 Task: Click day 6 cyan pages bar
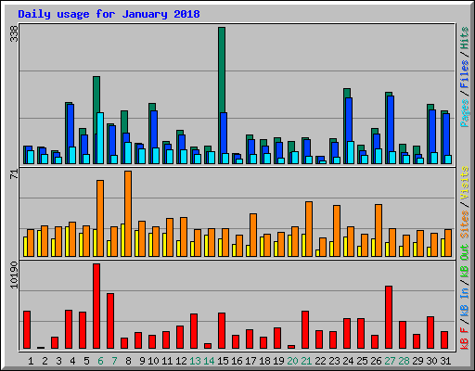pyautogui.click(x=100, y=138)
